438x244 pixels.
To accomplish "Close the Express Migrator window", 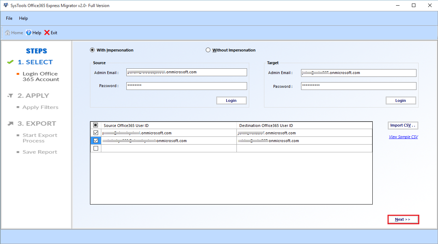I will click(430, 5).
